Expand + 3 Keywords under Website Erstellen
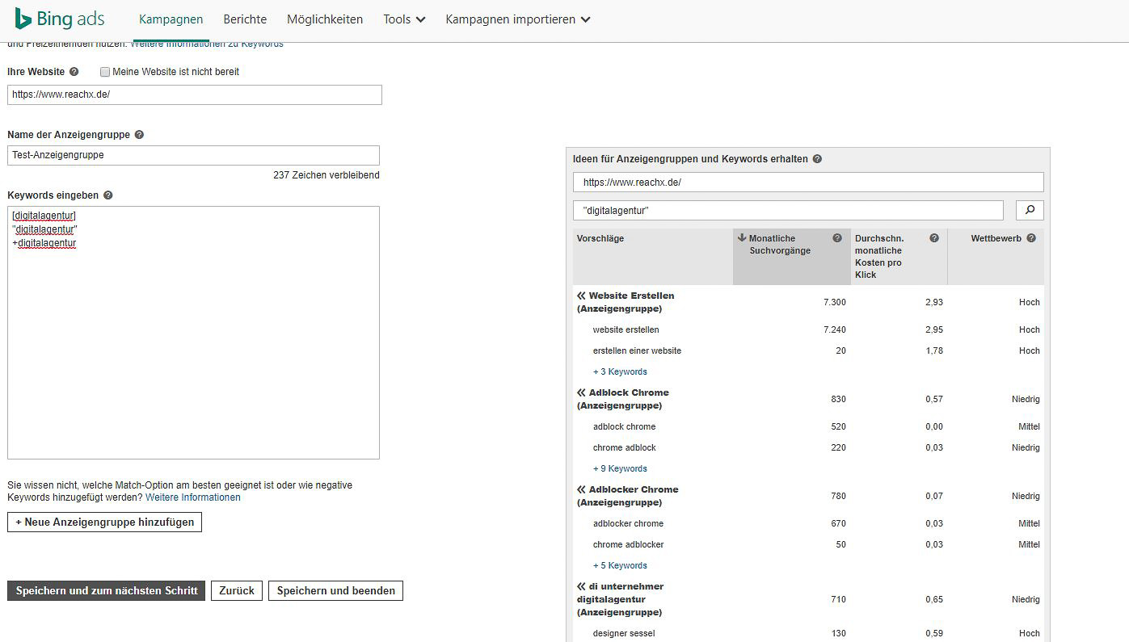 point(620,371)
